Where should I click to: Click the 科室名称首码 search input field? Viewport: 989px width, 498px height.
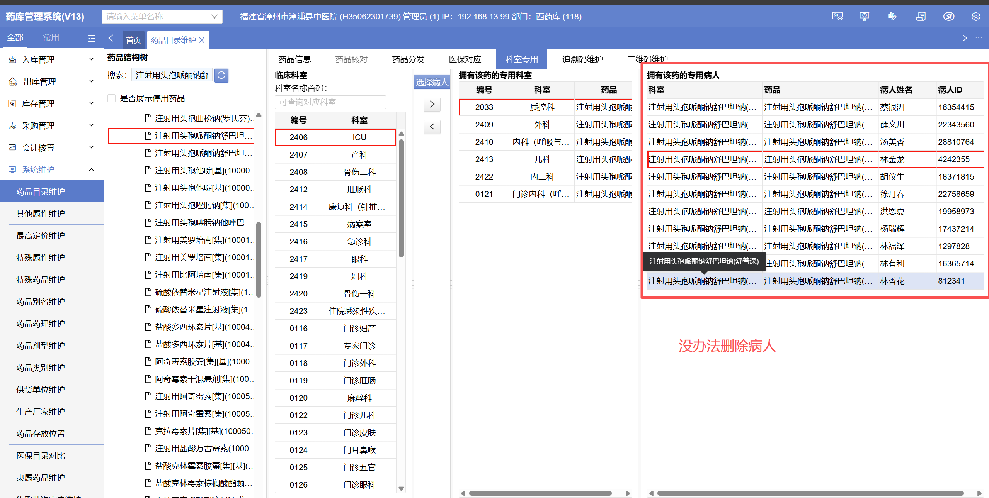(x=330, y=102)
